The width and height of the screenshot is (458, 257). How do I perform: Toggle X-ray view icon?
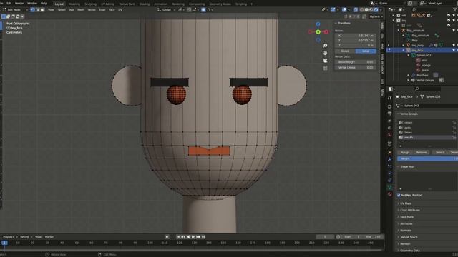[355, 9]
